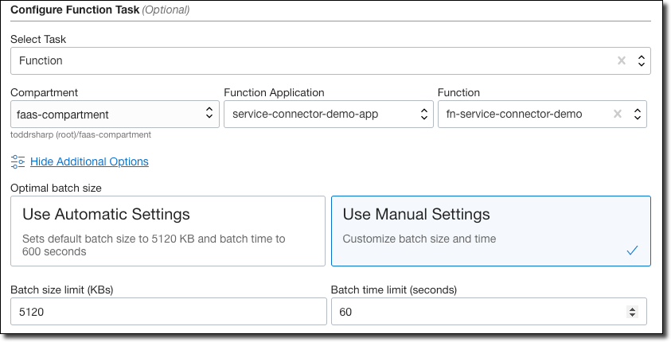Click the 'faas-compartment' value in the Compartment field
The height and width of the screenshot is (342, 671).
63,114
